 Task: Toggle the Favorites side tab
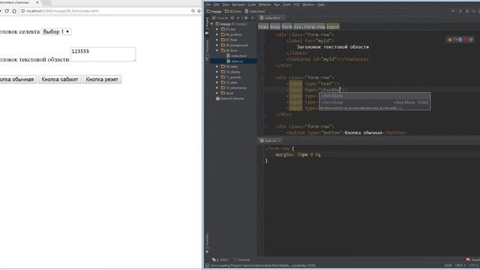coord(207,243)
